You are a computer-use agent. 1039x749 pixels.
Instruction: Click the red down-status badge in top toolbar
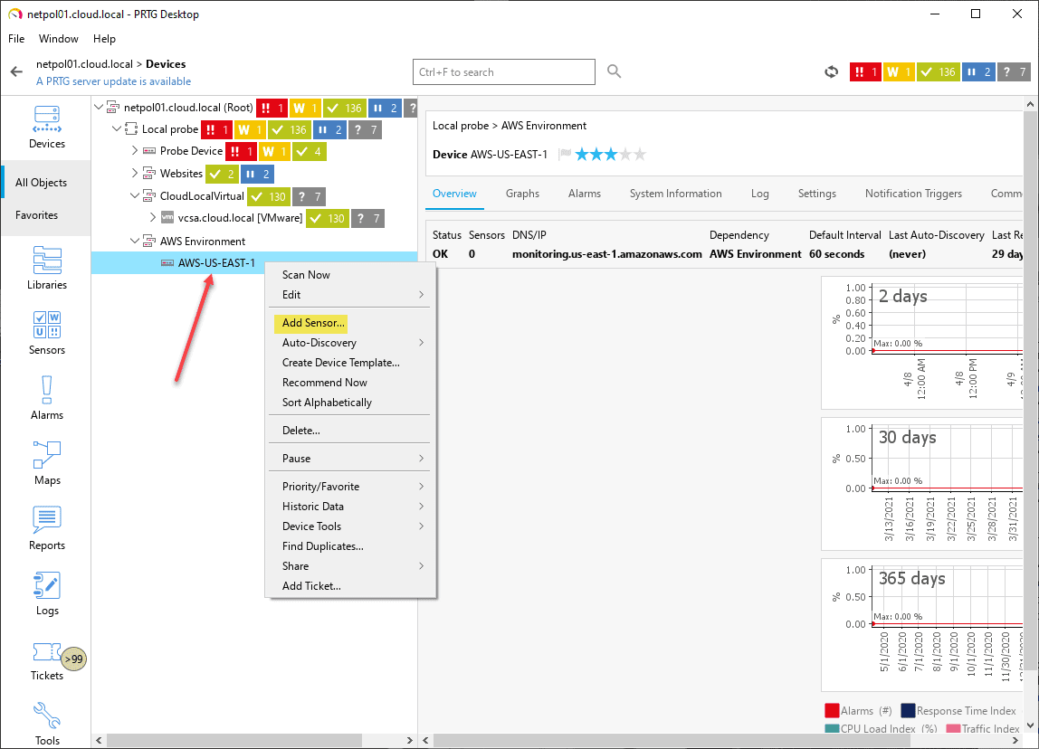click(x=864, y=71)
